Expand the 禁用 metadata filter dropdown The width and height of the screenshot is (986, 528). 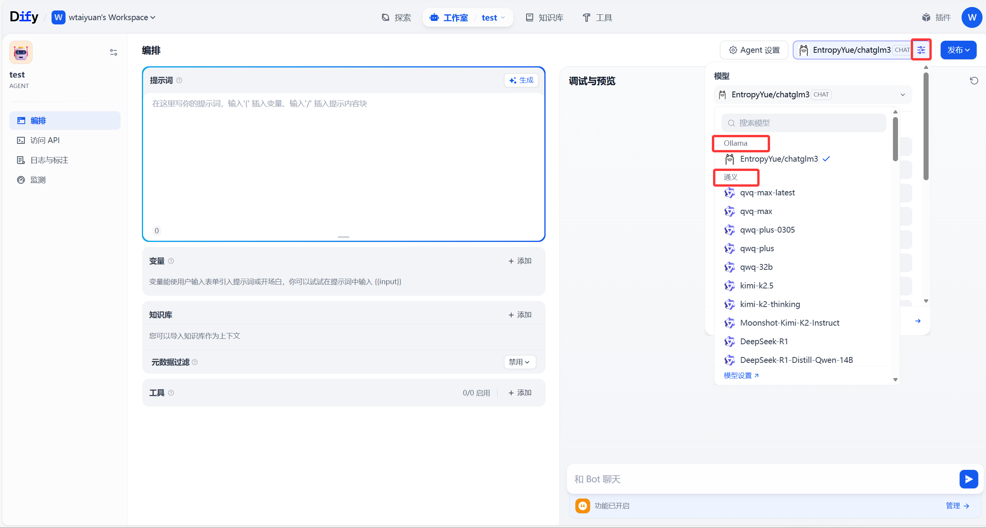(x=520, y=362)
